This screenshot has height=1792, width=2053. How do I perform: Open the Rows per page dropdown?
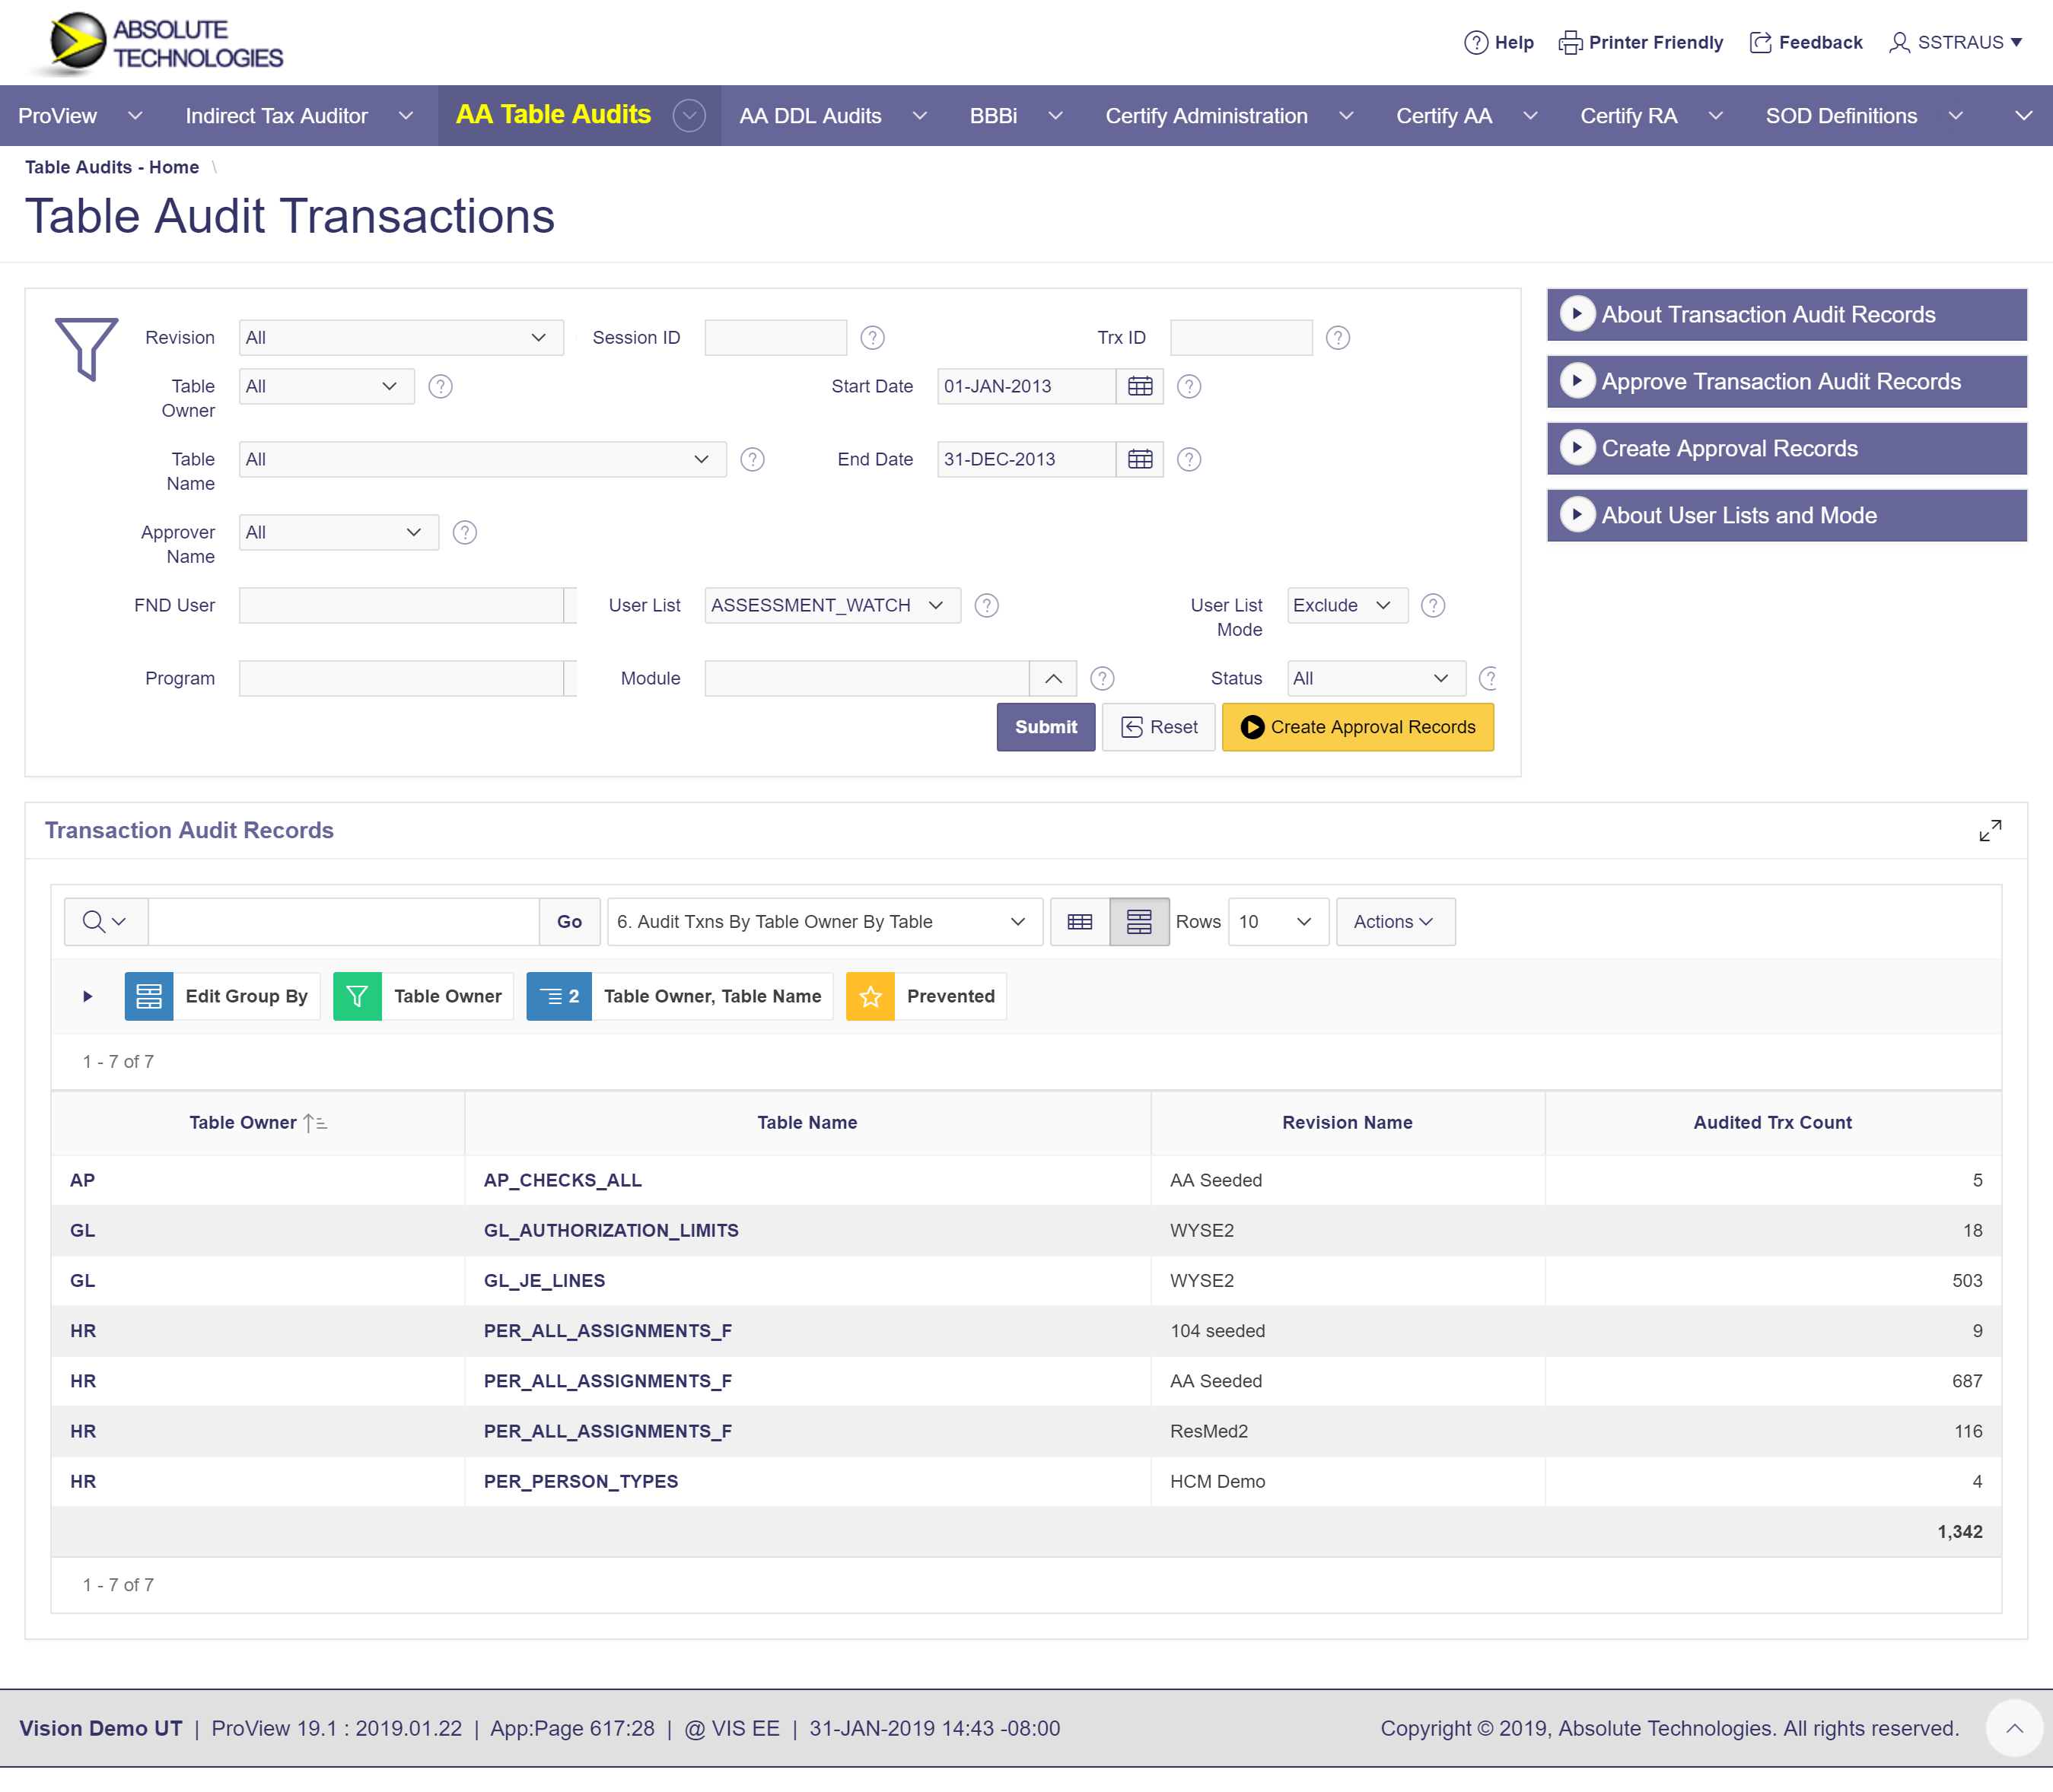pyautogui.click(x=1278, y=921)
